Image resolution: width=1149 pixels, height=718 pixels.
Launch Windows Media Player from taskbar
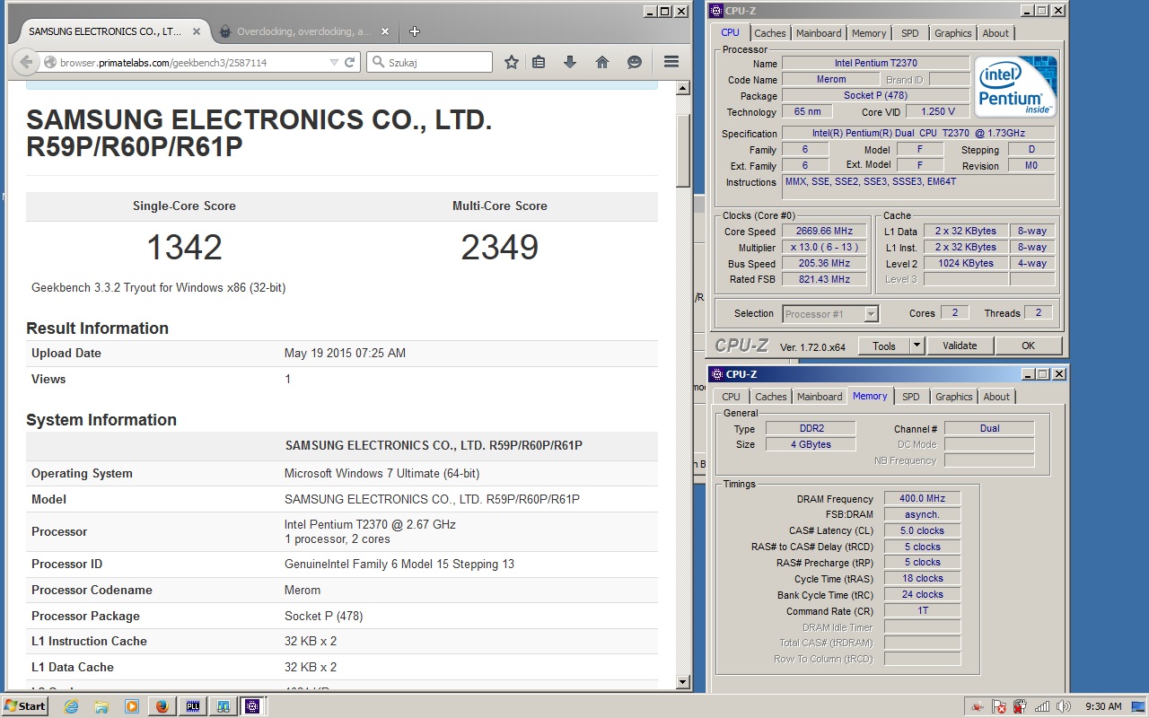[x=131, y=706]
